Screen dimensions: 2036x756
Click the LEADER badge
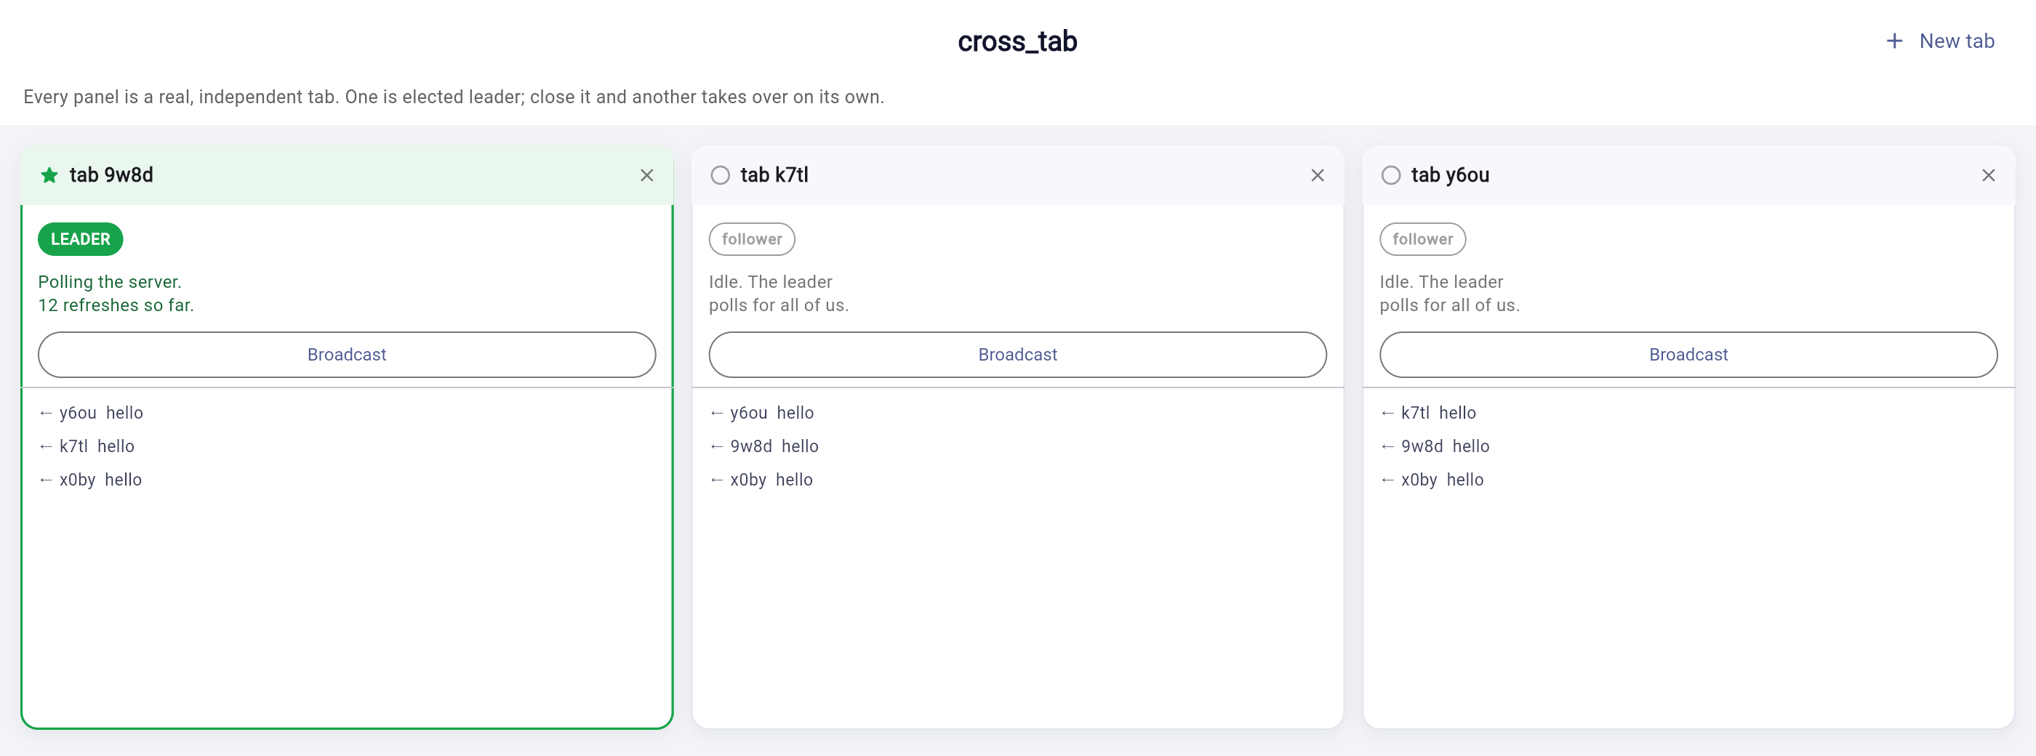coord(81,239)
